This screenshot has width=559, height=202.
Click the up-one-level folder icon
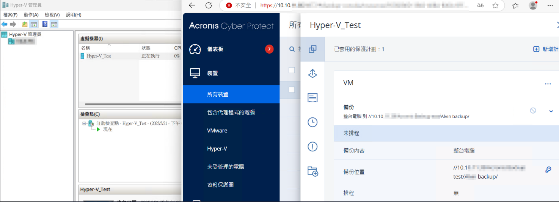pyautogui.click(x=25, y=24)
